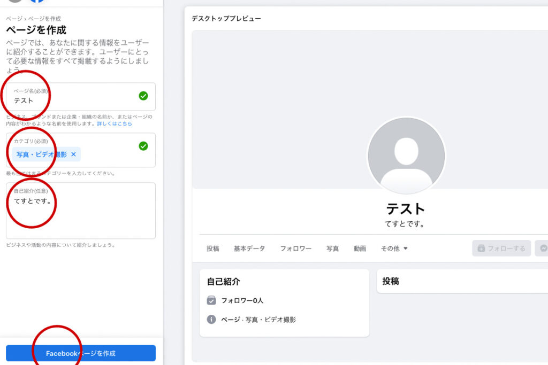Click the テスト page title in preview
This screenshot has height=365, width=548.
coord(406,208)
